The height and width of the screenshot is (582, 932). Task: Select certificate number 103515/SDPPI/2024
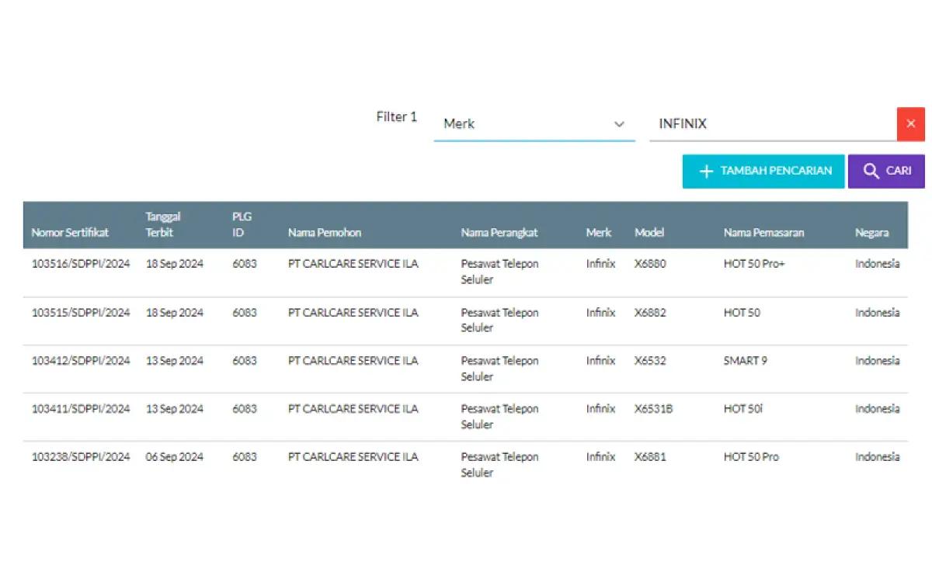81,313
